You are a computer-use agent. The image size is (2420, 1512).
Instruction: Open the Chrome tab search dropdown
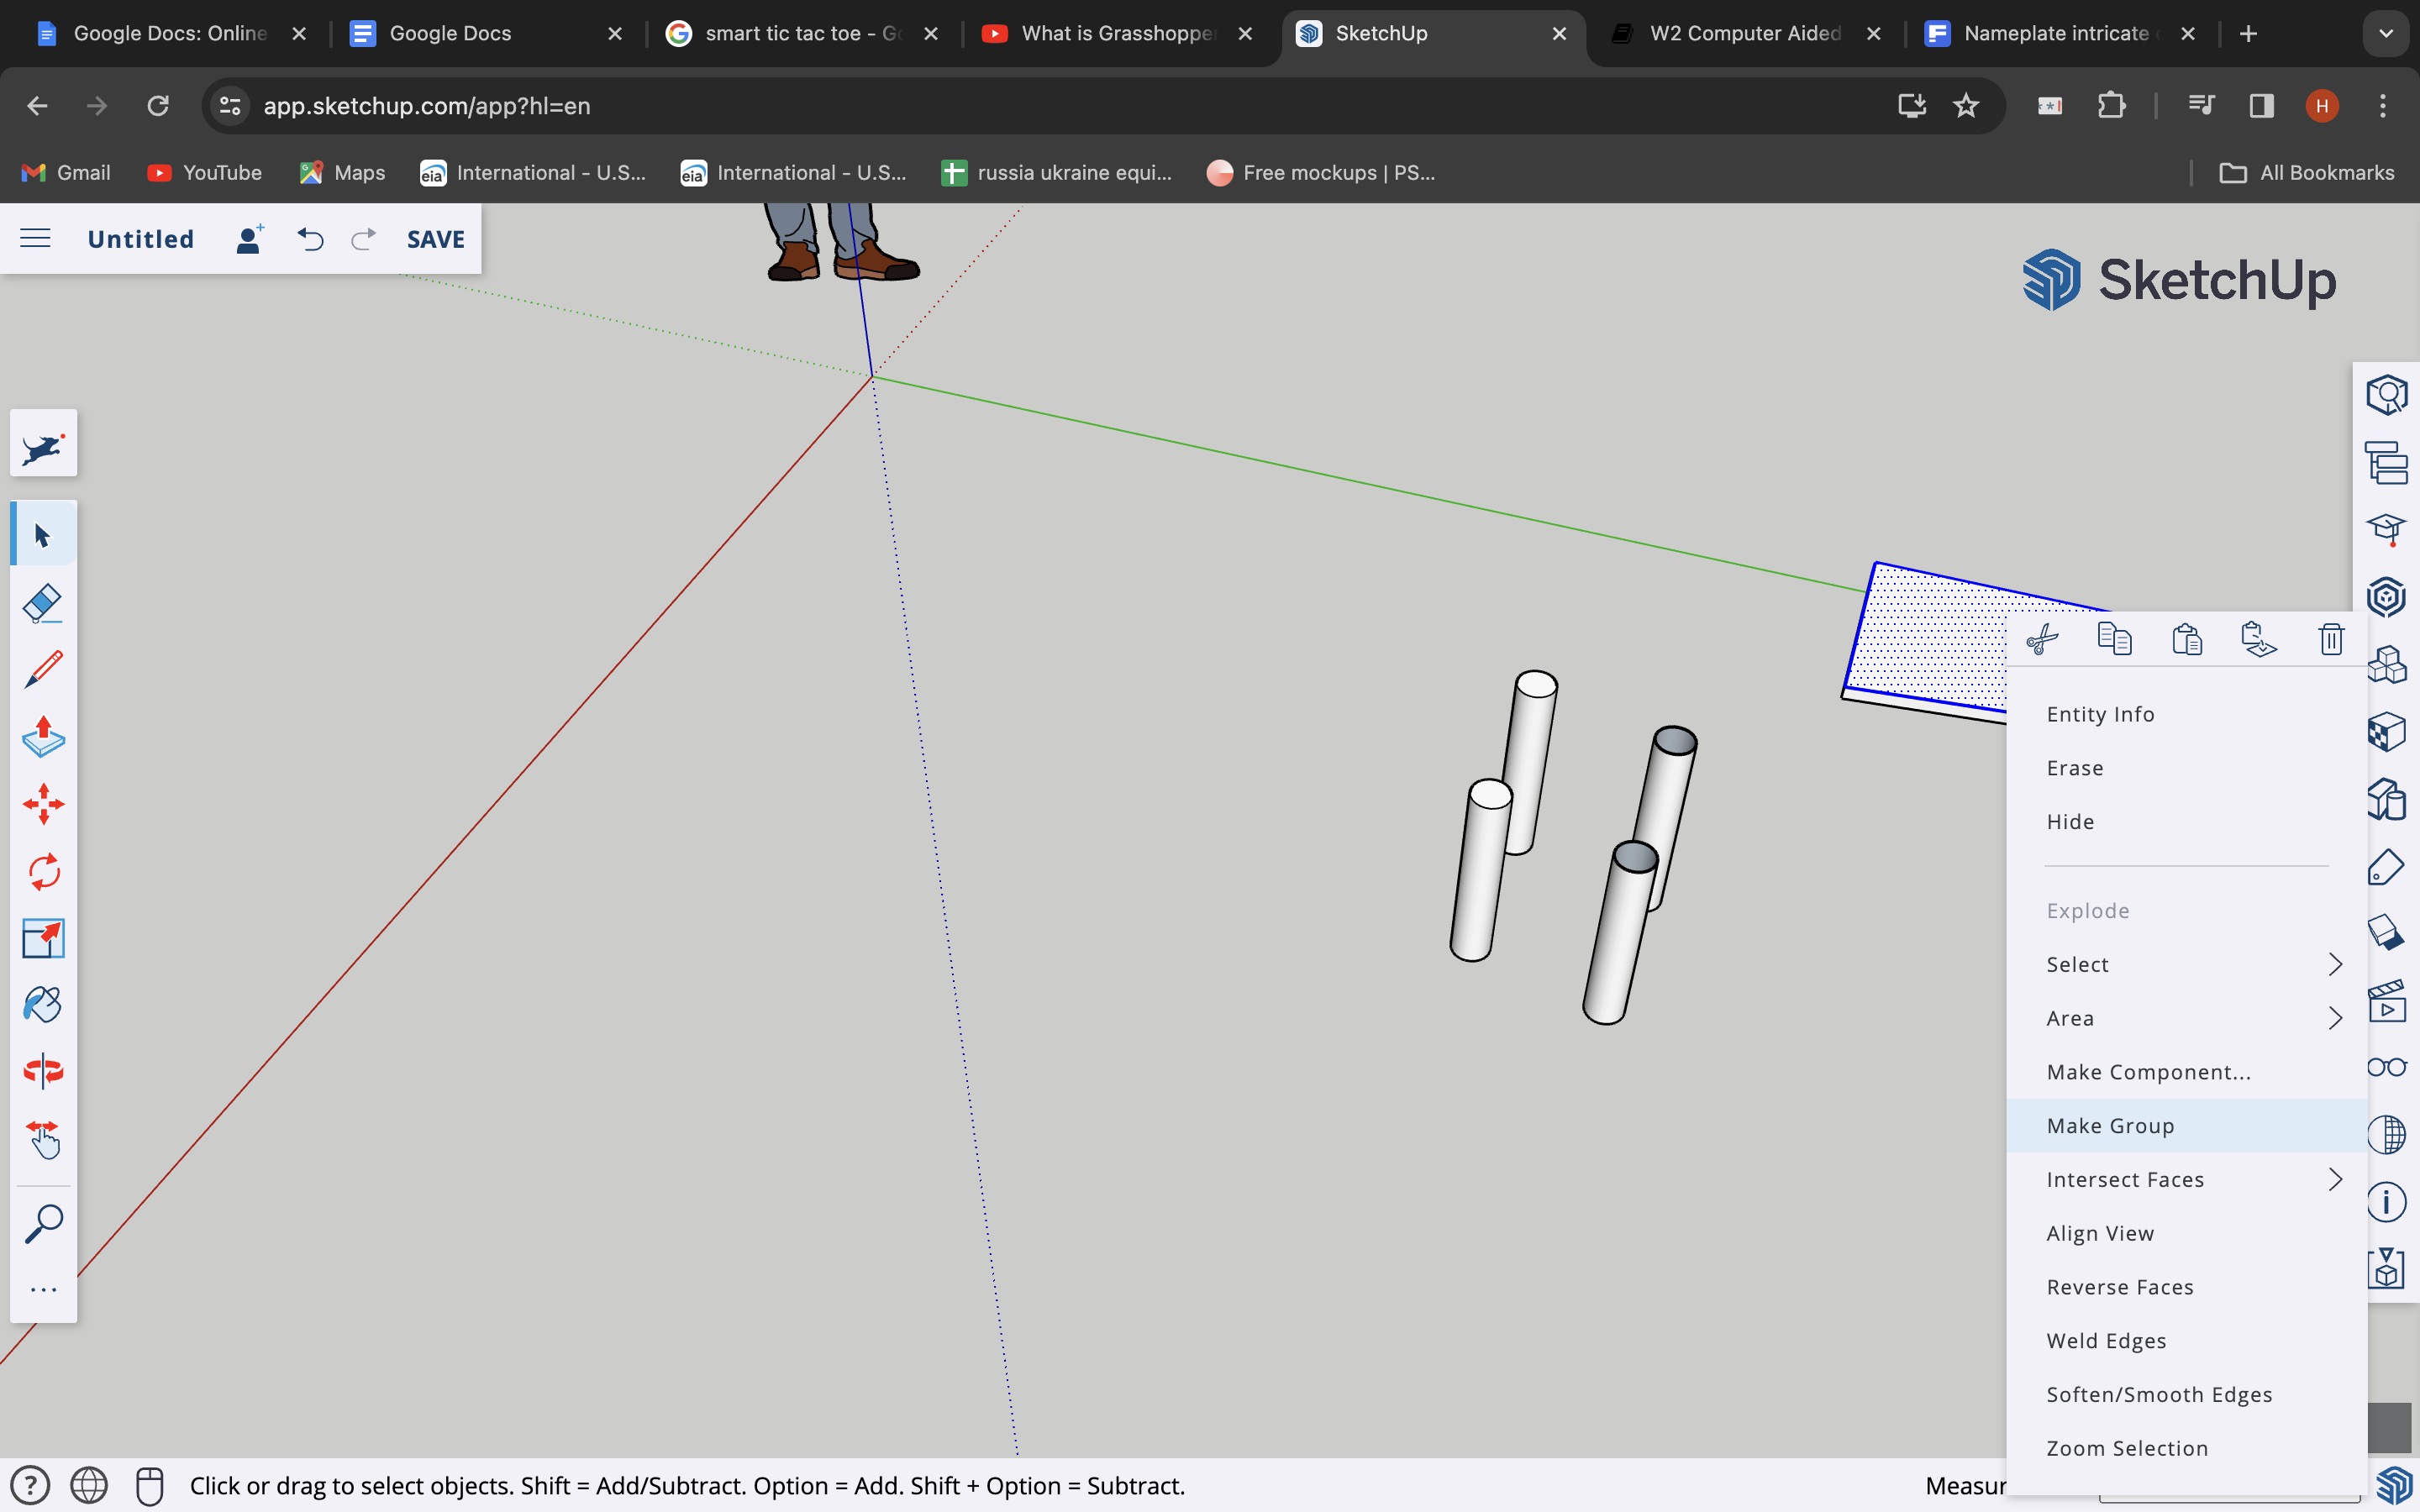click(x=2386, y=33)
